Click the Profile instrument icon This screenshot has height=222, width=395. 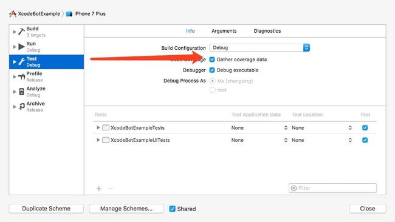22,76
